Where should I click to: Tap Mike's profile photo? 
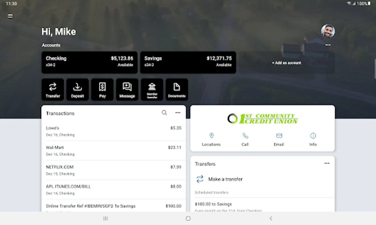click(x=328, y=31)
